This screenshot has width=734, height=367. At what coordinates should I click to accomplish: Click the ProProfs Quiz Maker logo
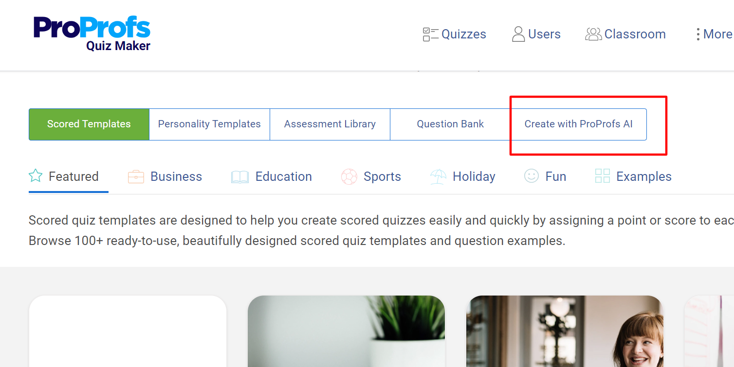[92, 33]
